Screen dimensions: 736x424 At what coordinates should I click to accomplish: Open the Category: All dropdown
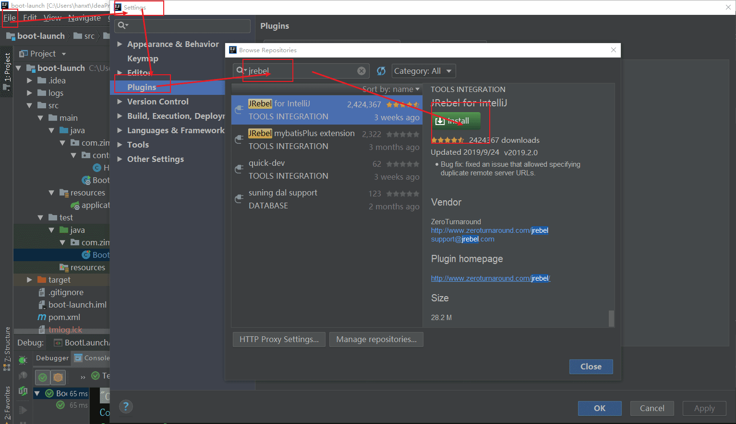tap(423, 71)
